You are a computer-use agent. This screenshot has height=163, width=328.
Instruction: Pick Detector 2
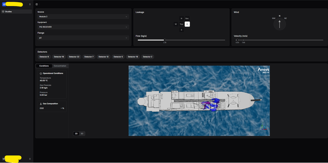coord(148,57)
